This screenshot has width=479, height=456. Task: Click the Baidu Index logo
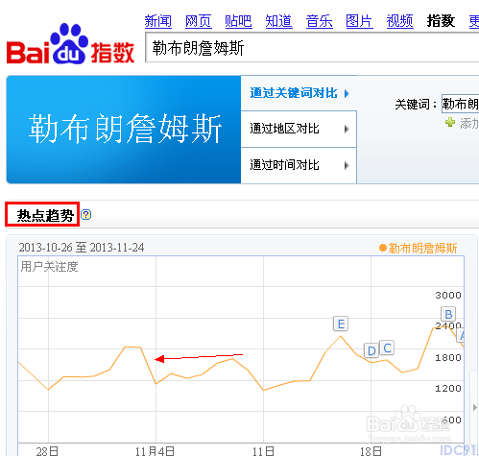point(70,44)
